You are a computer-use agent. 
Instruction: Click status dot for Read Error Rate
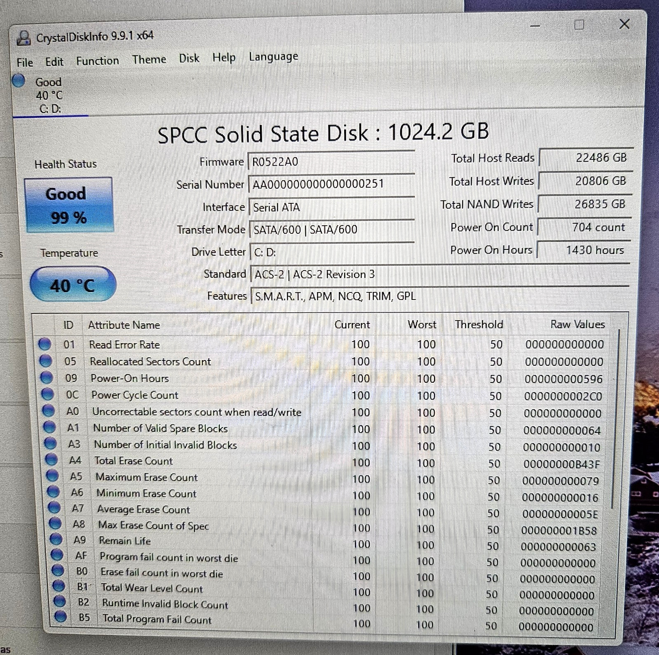[45, 344]
